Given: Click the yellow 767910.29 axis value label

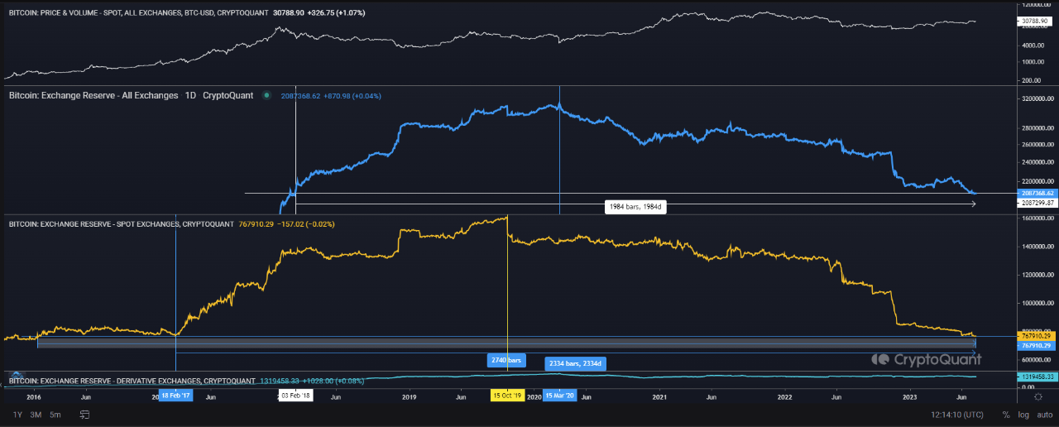Looking at the screenshot, I should point(1037,336).
